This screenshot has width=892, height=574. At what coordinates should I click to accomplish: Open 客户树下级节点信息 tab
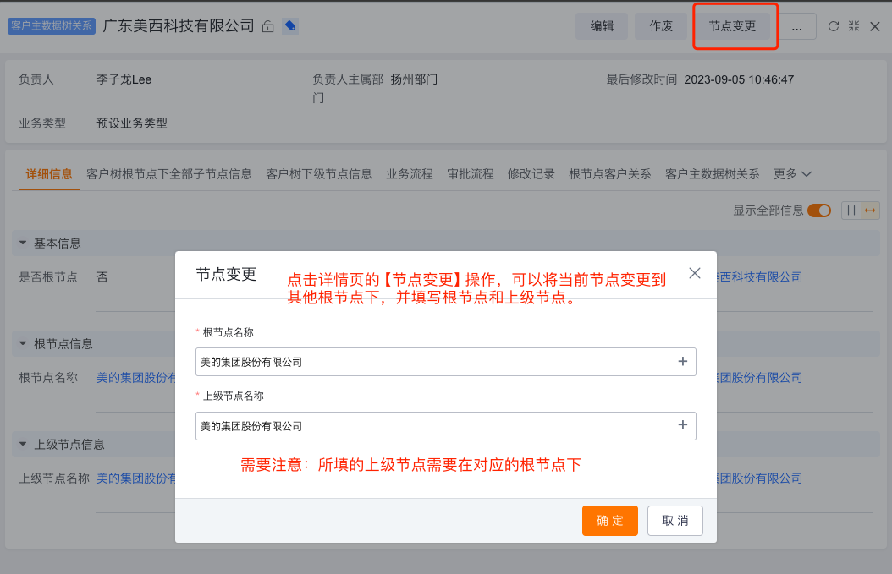click(318, 174)
